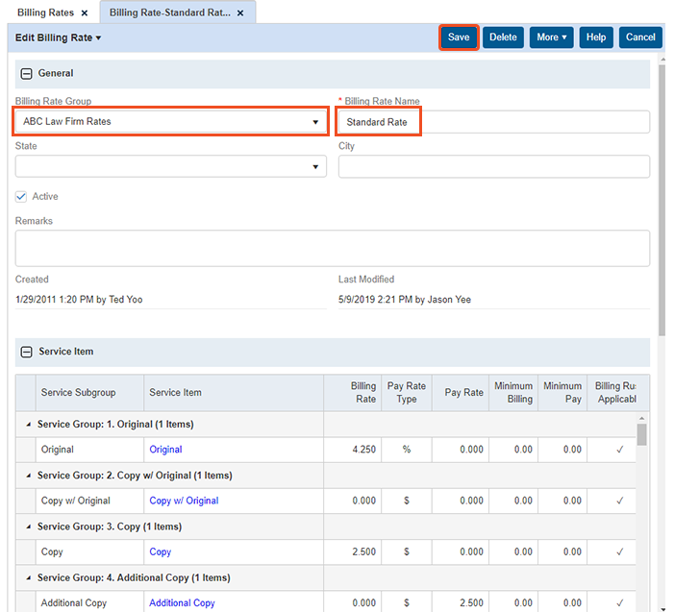This screenshot has height=612, width=674.
Task: Collapse Service Group 1. Original
Action: pos(28,424)
